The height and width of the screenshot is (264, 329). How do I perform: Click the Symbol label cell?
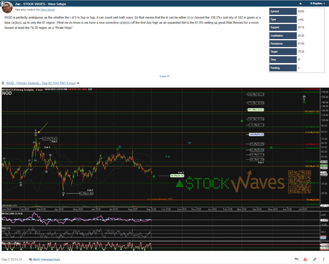coord(283,11)
